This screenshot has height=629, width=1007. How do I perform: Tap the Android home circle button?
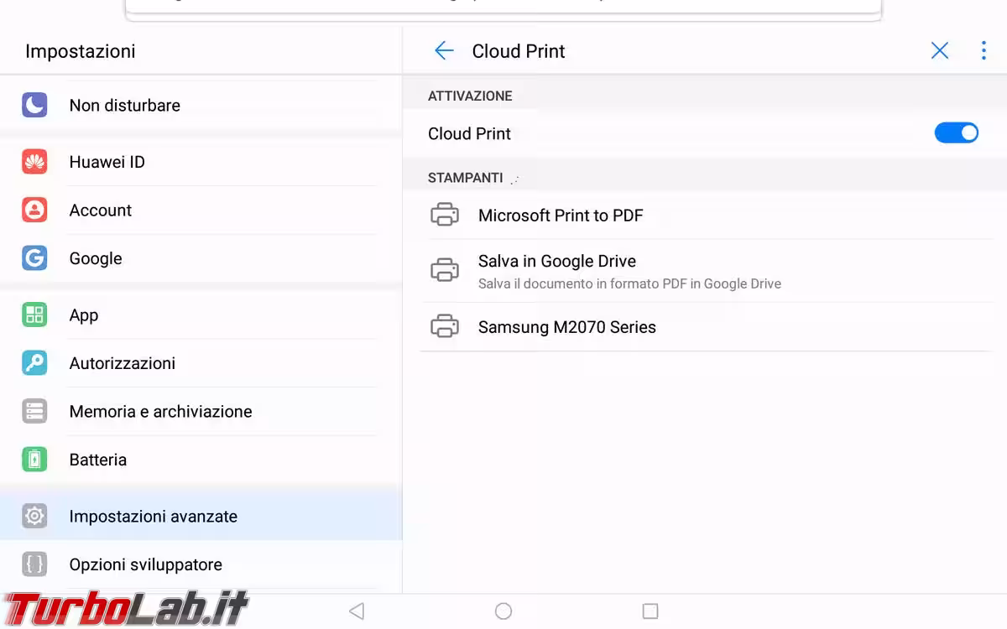pyautogui.click(x=503, y=611)
